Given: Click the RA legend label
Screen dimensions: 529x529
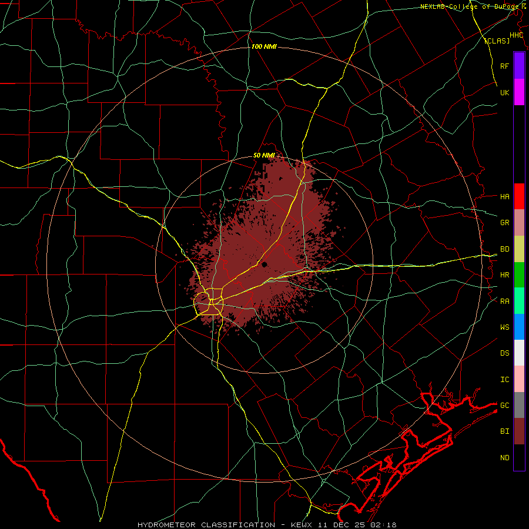Looking at the screenshot, I should [x=504, y=302].
